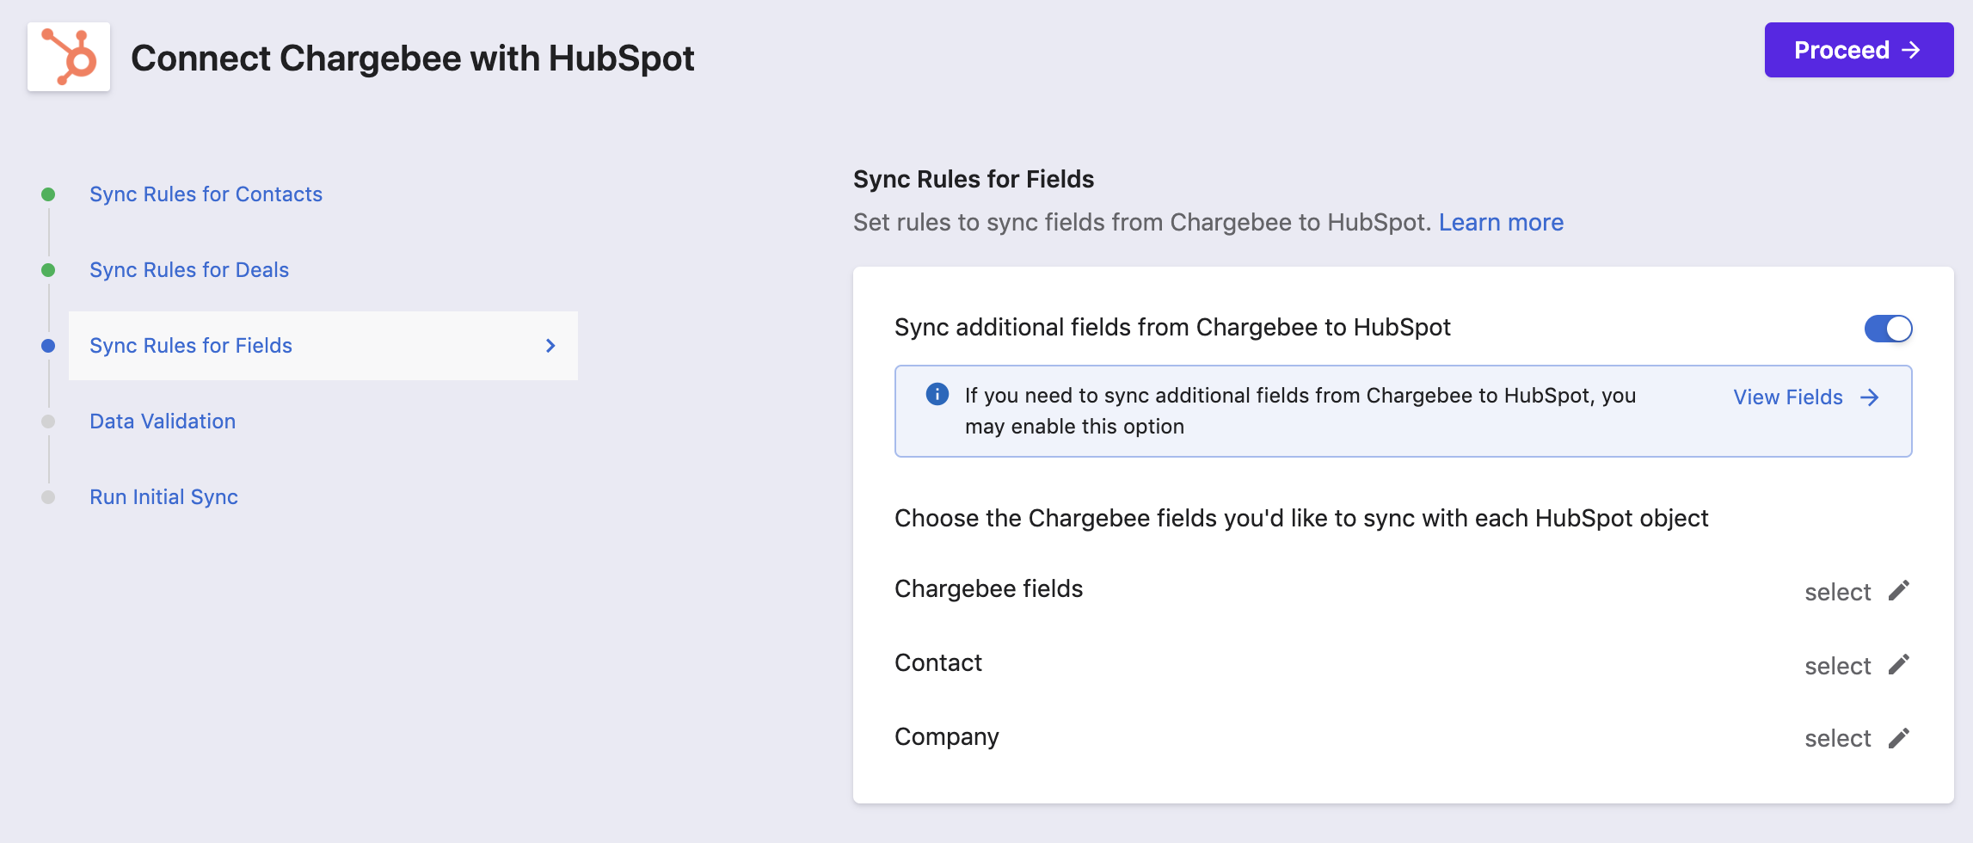
Task: Click the pencil icon for Chargebee fields
Action: coord(1899,591)
